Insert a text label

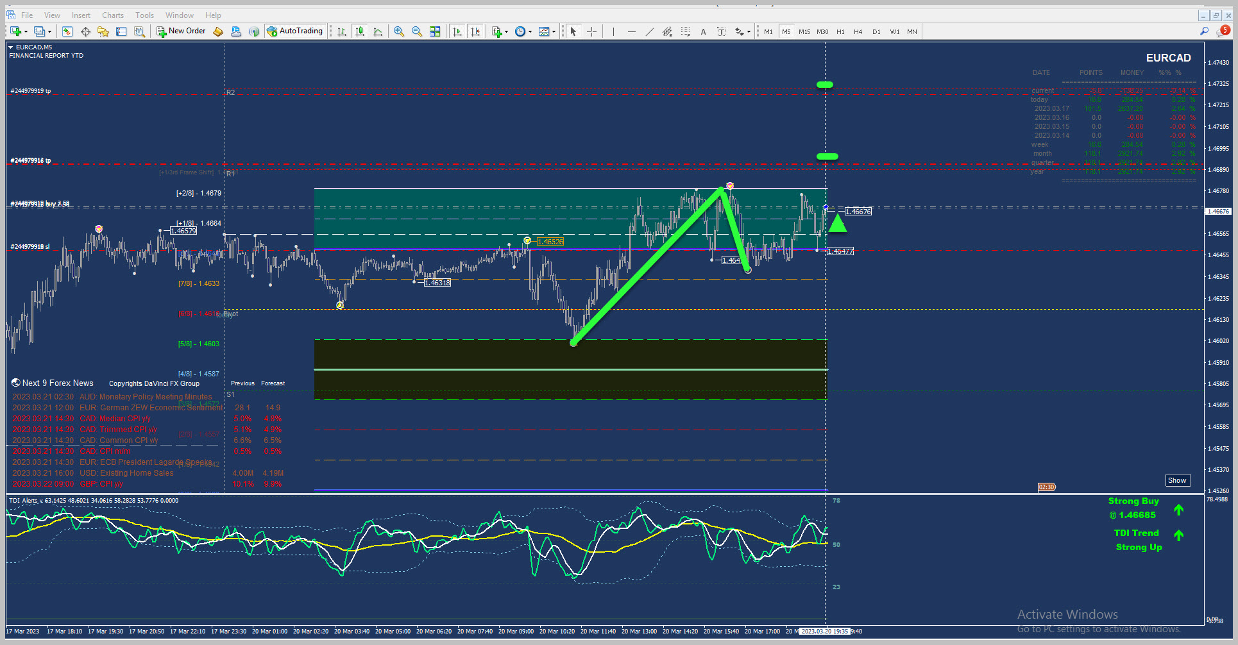click(722, 31)
